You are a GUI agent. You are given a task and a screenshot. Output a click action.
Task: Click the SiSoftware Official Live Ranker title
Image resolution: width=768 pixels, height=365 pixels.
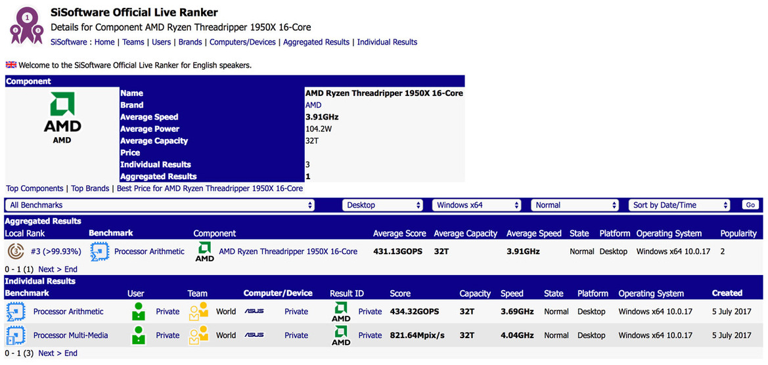click(135, 12)
